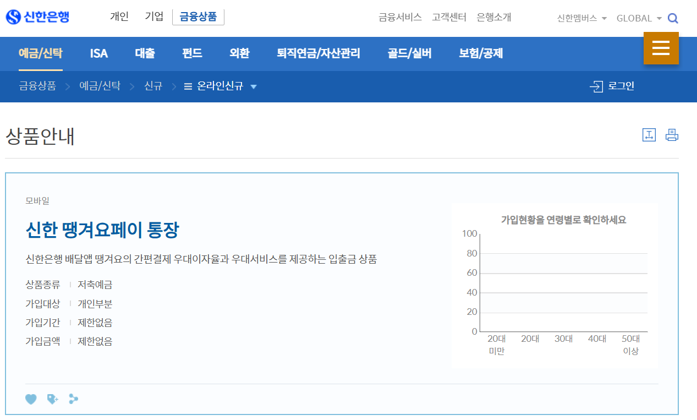This screenshot has width=697, height=420.
Task: Select the 기업 top menu
Action: 154,17
